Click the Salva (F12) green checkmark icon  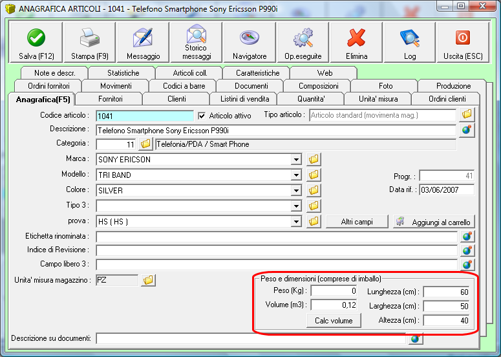point(36,38)
